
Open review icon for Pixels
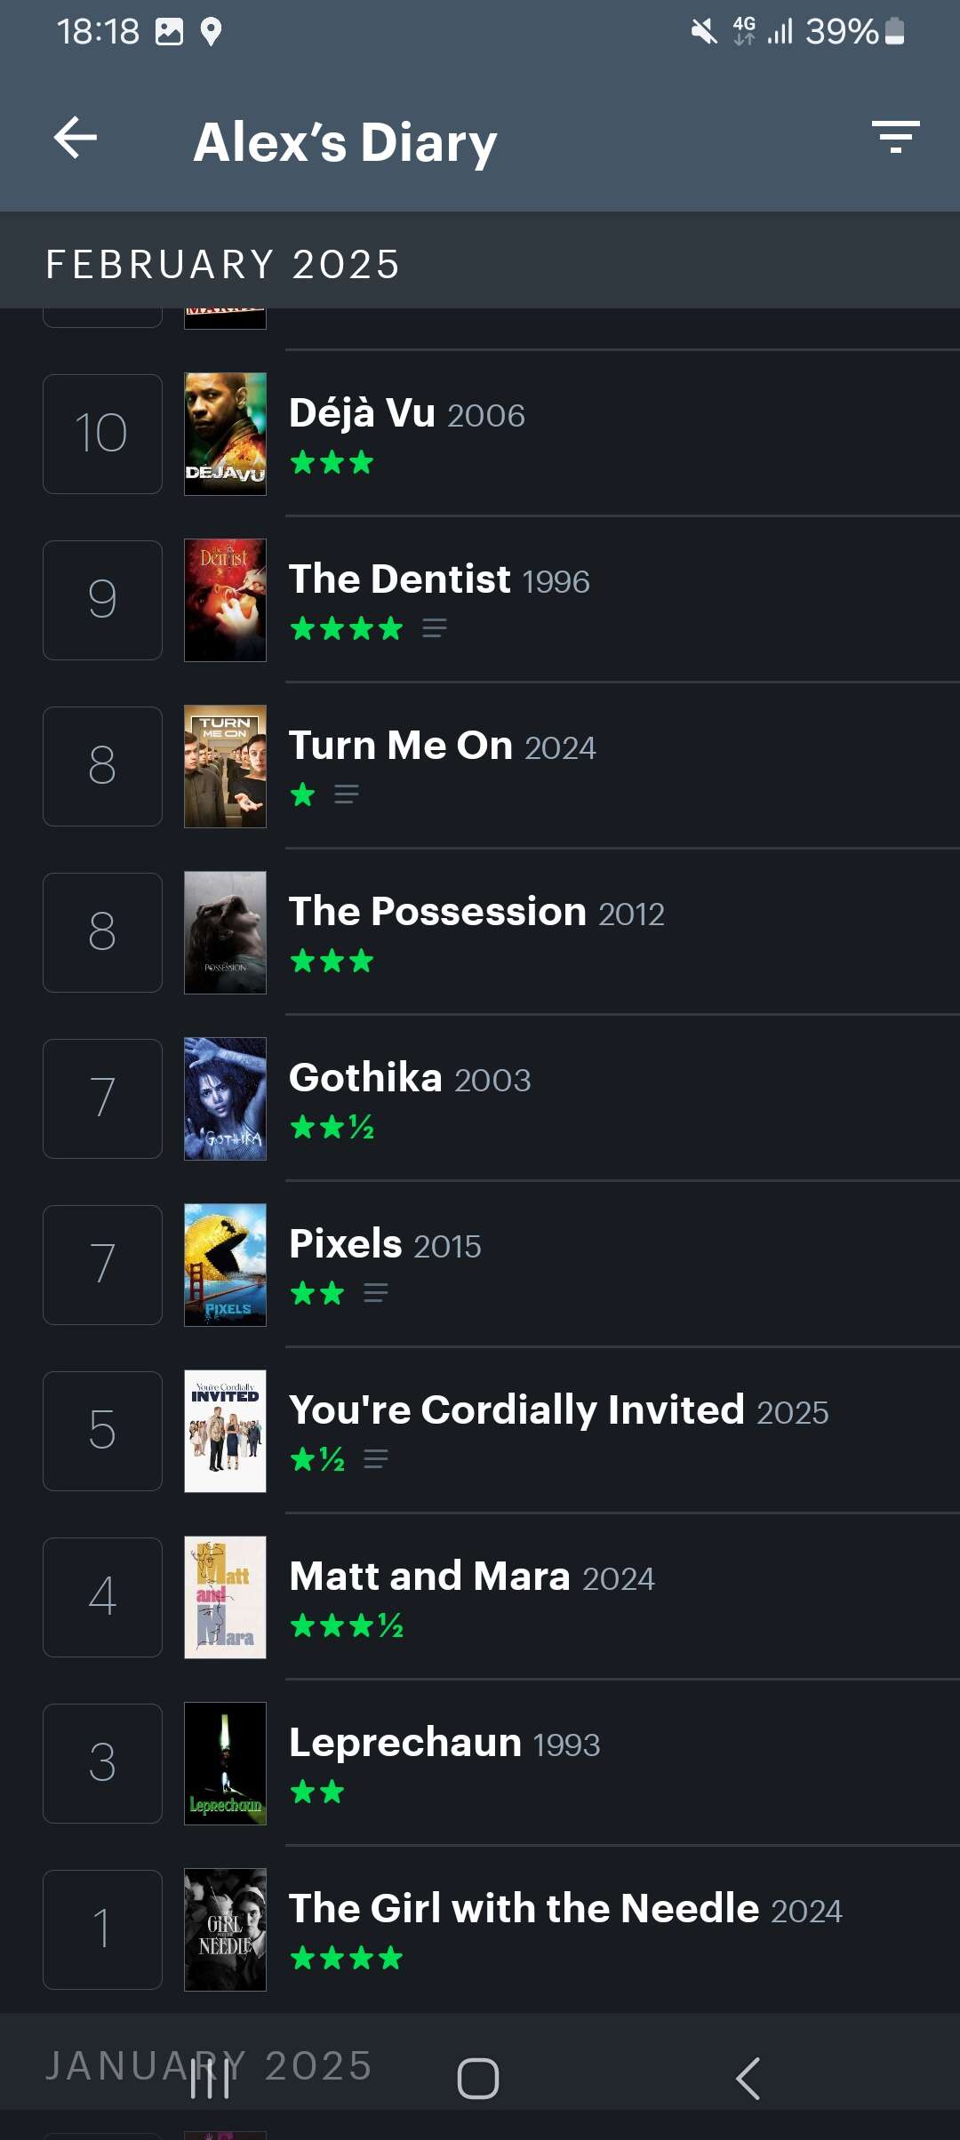point(375,1293)
